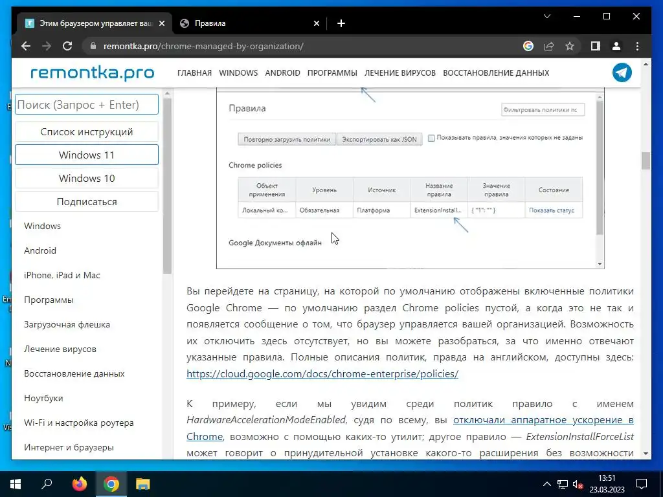The height and width of the screenshot is (497, 663).
Task: Launch Firefox from the taskbar
Action: click(x=79, y=484)
